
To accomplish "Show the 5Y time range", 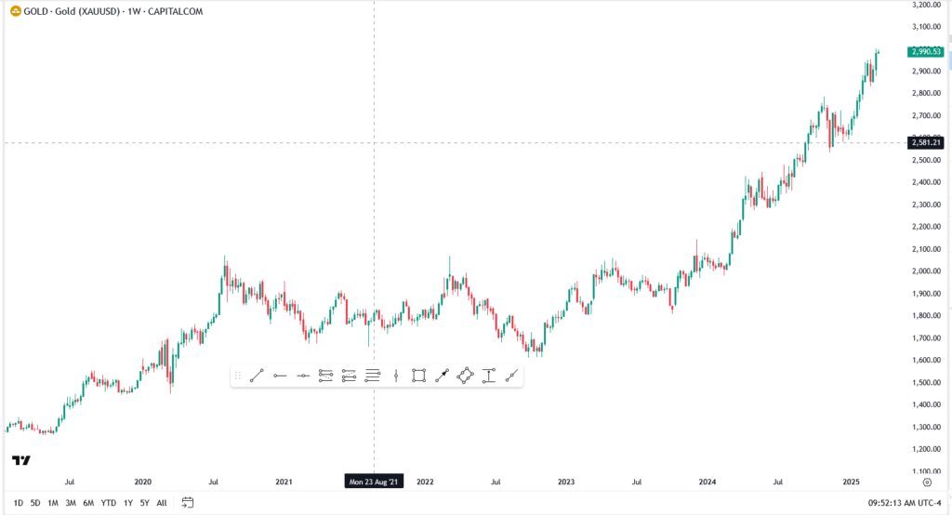I will (x=144, y=503).
